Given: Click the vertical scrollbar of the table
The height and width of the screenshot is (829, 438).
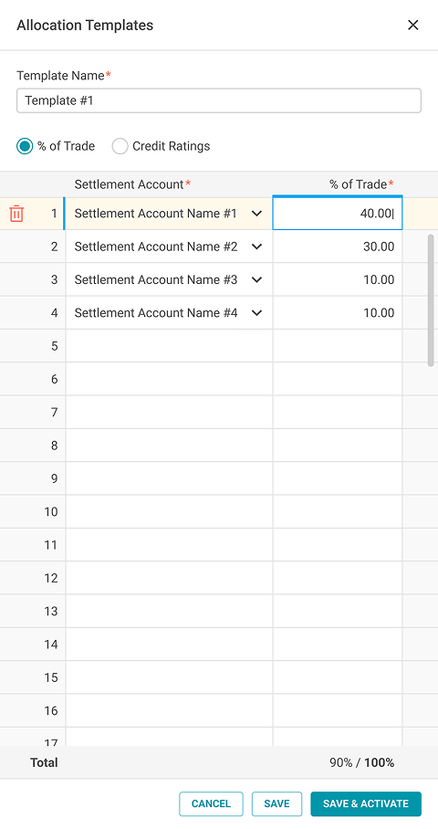Looking at the screenshot, I should (x=431, y=299).
